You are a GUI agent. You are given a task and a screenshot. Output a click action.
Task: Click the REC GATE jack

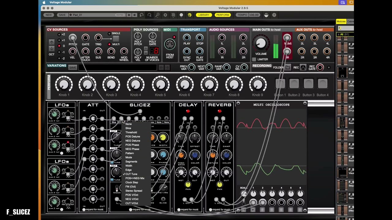(320, 68)
